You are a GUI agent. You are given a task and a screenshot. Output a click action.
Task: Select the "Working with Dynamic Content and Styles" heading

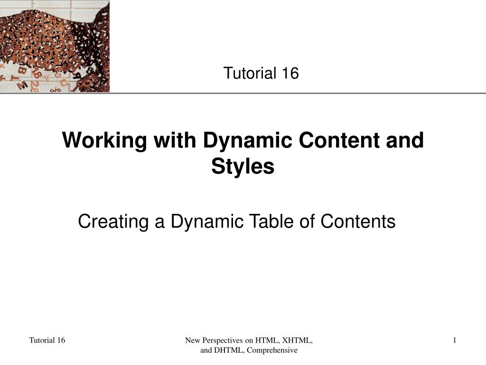243,153
